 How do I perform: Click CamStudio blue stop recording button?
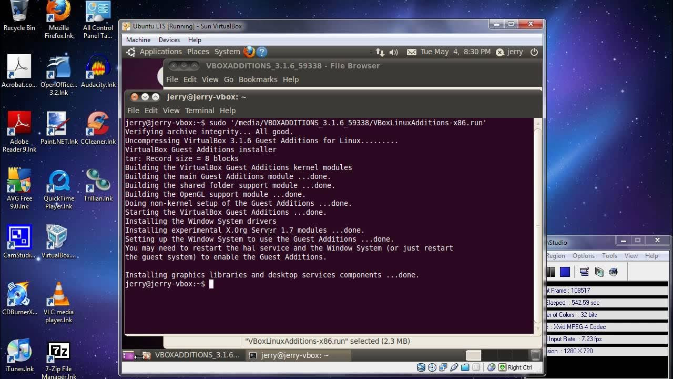coord(565,272)
